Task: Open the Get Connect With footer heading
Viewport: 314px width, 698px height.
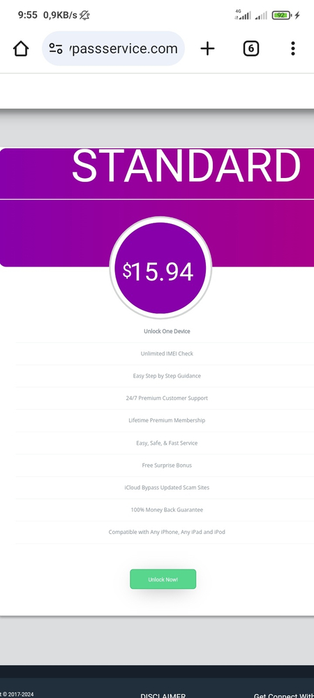Action: tap(284, 695)
